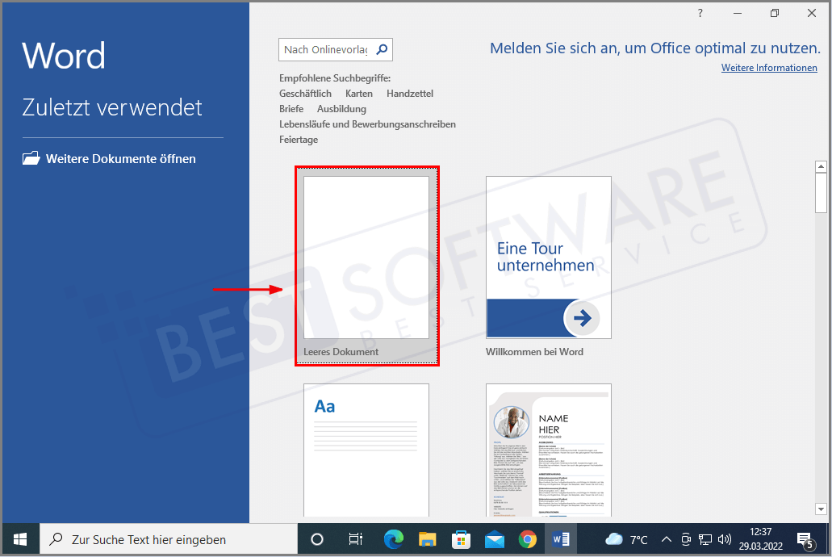Select the suggested search term Briefe
This screenshot has height=557, width=832.
291,108
